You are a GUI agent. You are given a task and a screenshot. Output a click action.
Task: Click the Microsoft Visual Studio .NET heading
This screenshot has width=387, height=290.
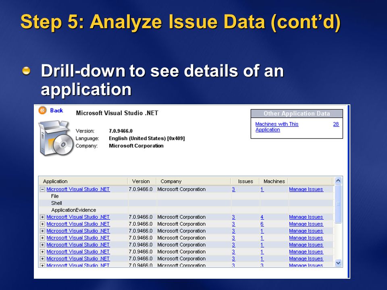coord(117,113)
